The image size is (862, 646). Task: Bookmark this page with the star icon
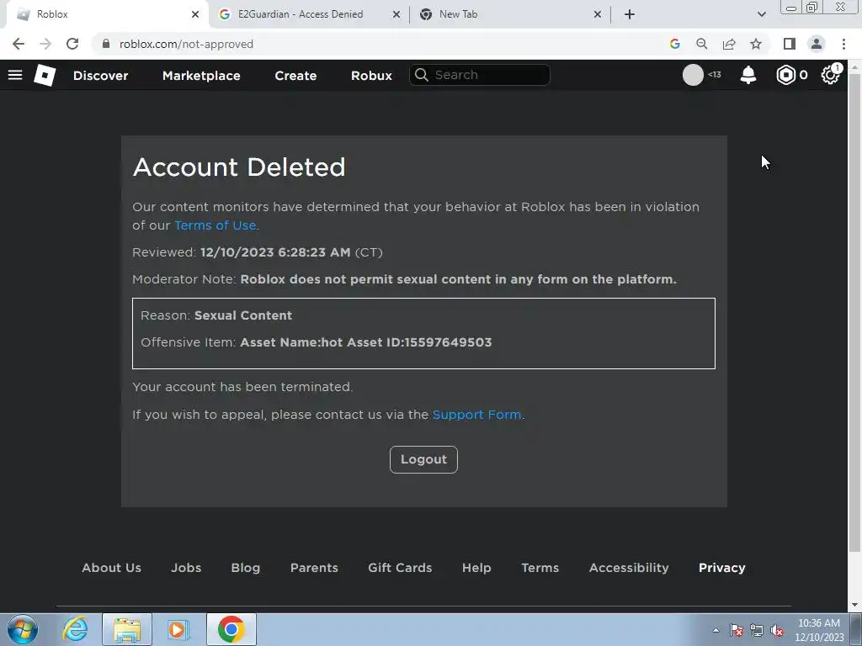tap(756, 44)
